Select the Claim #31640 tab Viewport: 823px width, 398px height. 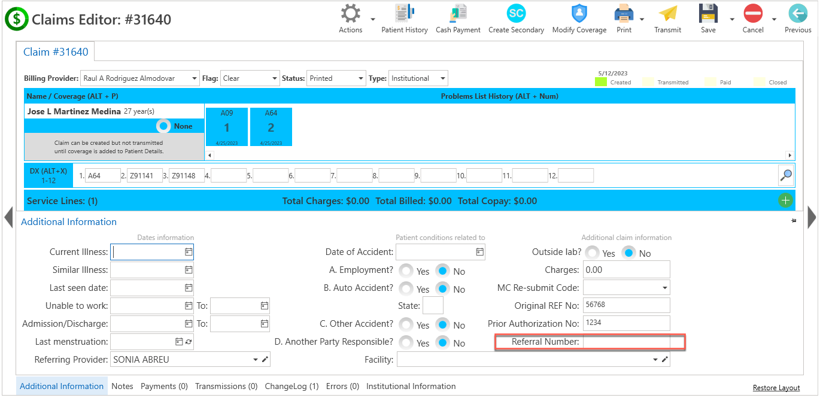[x=56, y=52]
